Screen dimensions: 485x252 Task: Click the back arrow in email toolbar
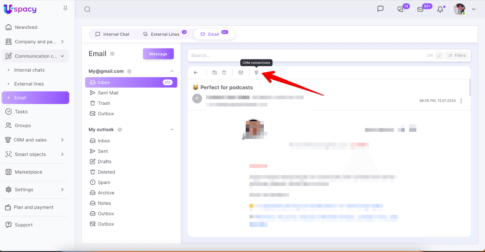tap(196, 73)
